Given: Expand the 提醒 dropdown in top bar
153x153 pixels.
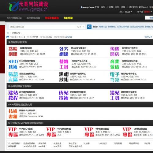Looking at the screenshot, I should (124, 7).
